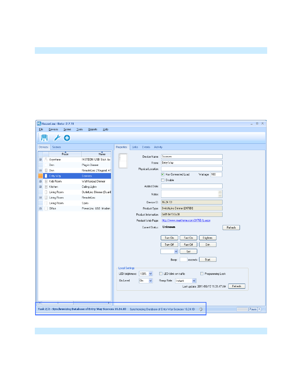Expand the Living Room RemoteLinc row
The image size is (302, 391).
(40, 198)
